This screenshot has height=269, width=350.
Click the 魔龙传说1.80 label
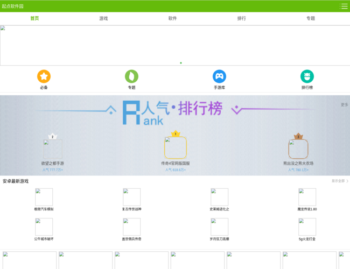click(x=307, y=209)
